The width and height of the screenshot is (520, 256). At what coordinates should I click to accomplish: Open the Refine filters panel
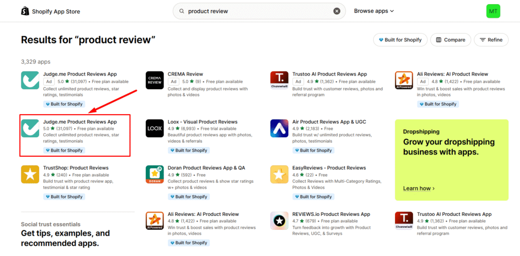coord(491,40)
